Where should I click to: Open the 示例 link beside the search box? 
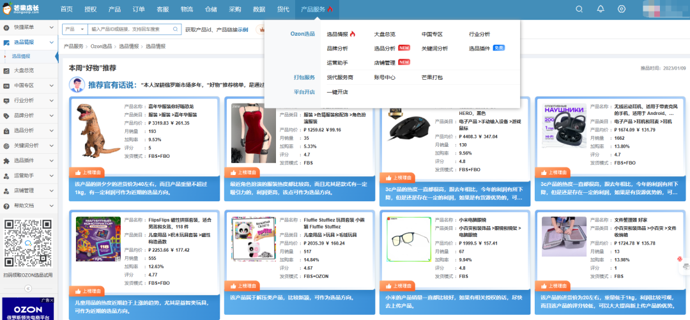coord(243,30)
